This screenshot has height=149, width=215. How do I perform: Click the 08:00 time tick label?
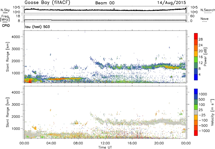78,143
